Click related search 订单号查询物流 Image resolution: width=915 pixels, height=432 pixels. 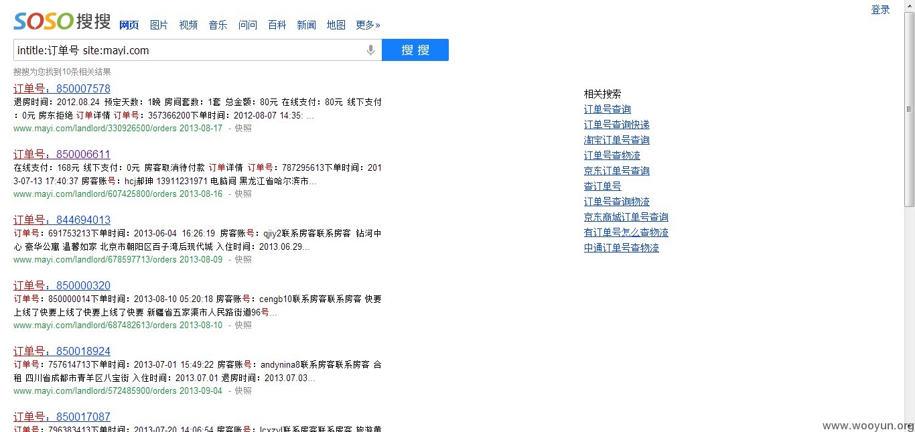(x=617, y=202)
